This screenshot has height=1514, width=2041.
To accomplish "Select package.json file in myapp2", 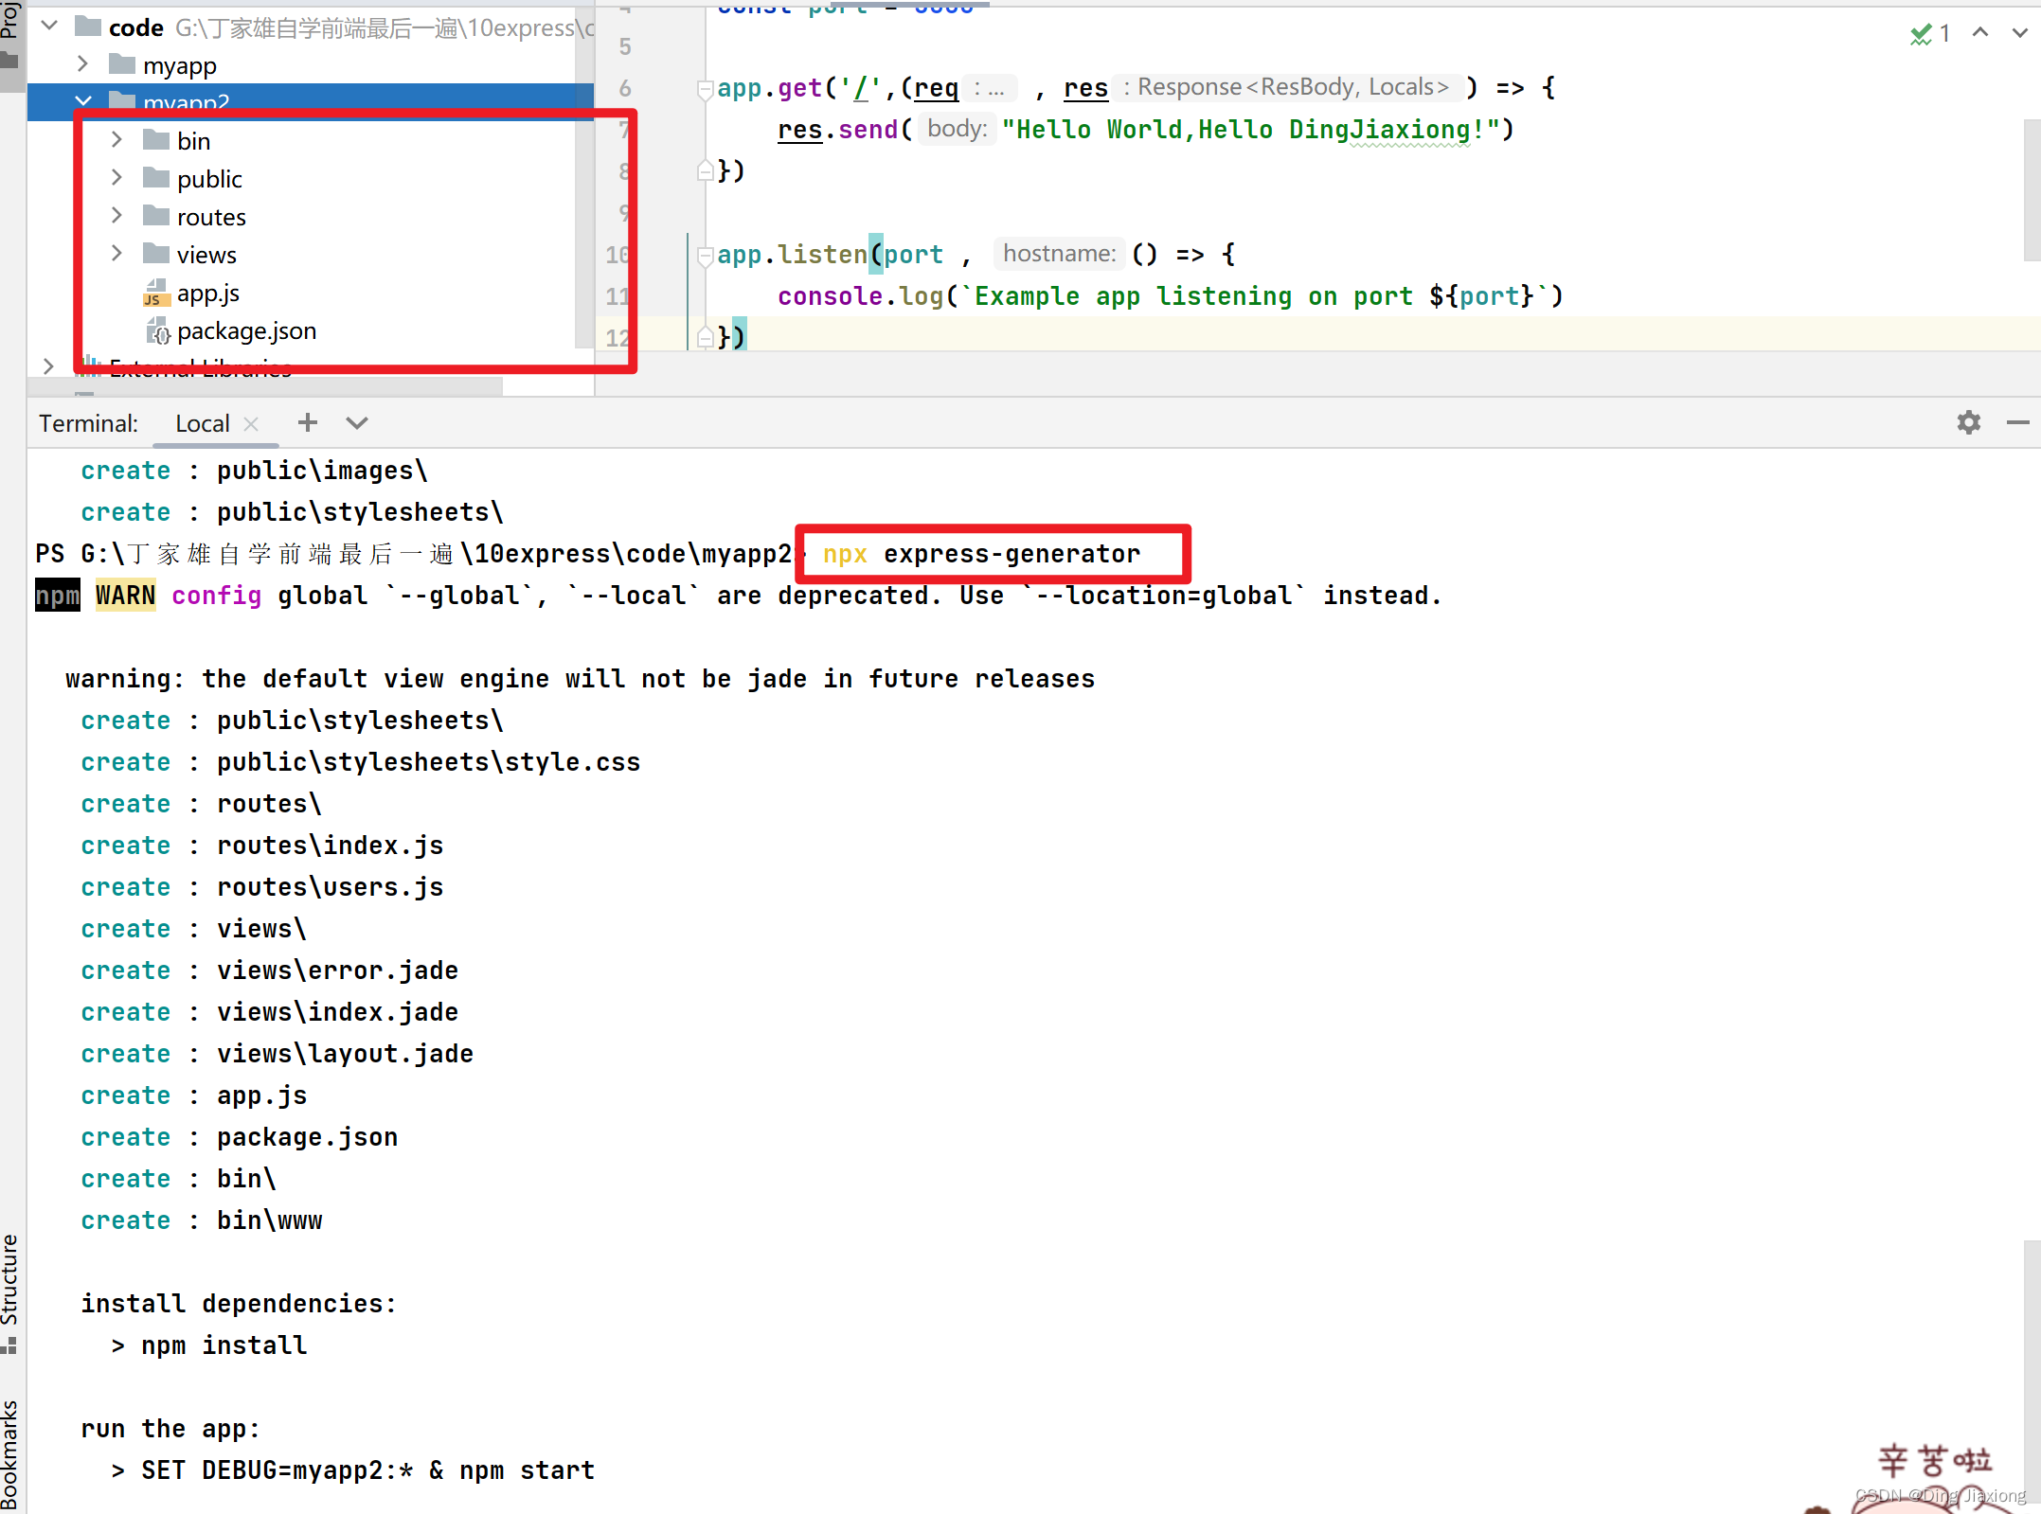I will coord(246,330).
